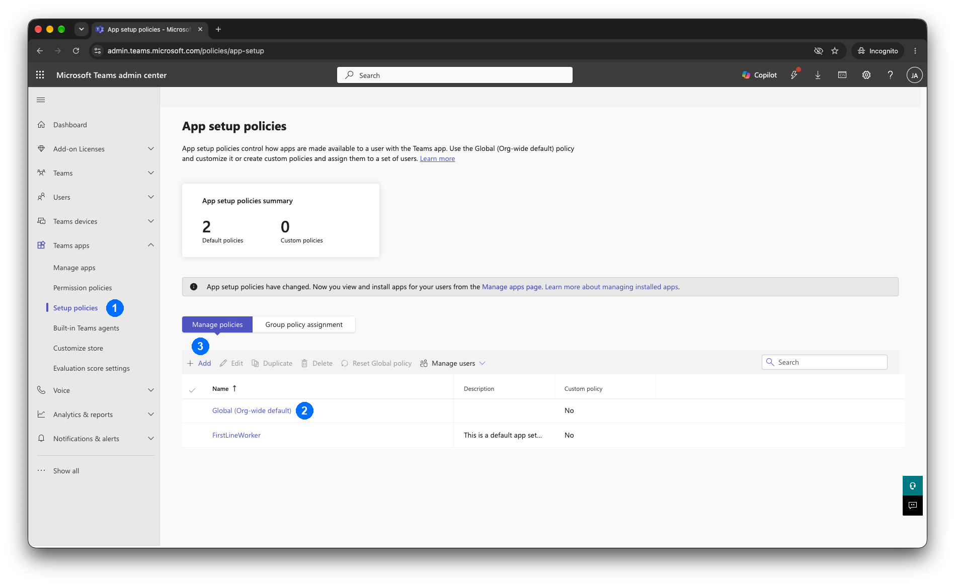Open the settings gear in header
The image size is (955, 585).
pyautogui.click(x=866, y=75)
